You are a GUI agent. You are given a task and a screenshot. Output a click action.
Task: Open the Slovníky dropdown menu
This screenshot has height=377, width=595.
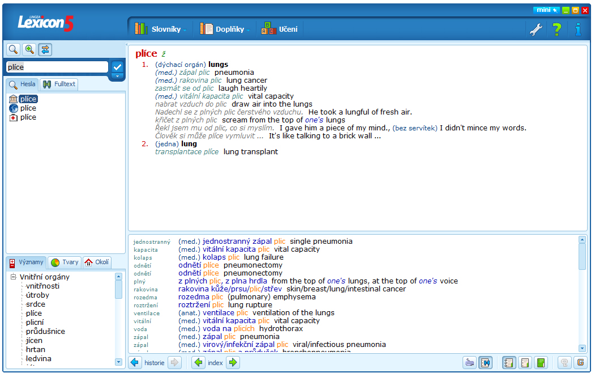[161, 29]
